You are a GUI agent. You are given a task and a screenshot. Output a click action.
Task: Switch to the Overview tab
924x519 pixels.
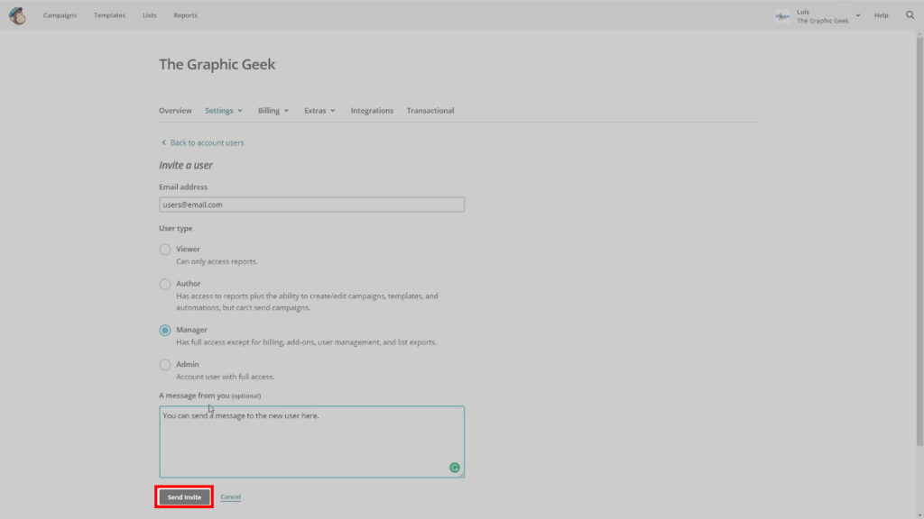pos(175,111)
